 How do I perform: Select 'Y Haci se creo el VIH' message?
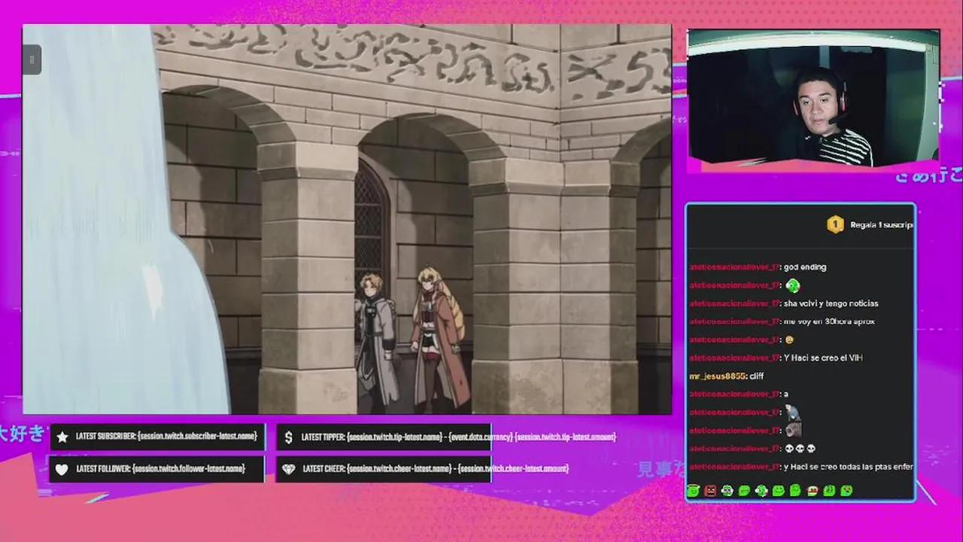pos(823,358)
